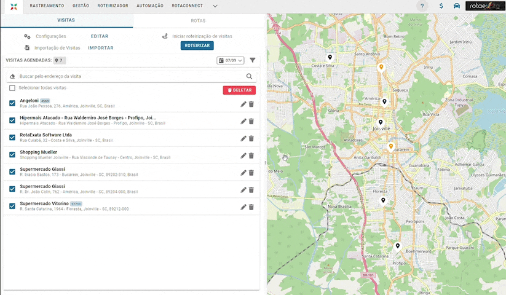Click the orange map pin near Santo Antônio
This screenshot has height=295, width=506.
pos(381,68)
